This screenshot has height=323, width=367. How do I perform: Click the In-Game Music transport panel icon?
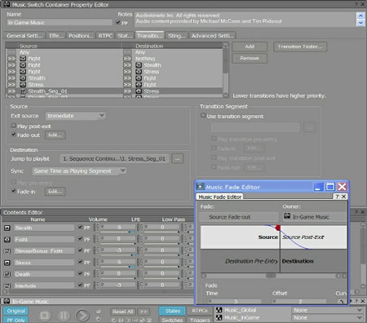(7, 301)
